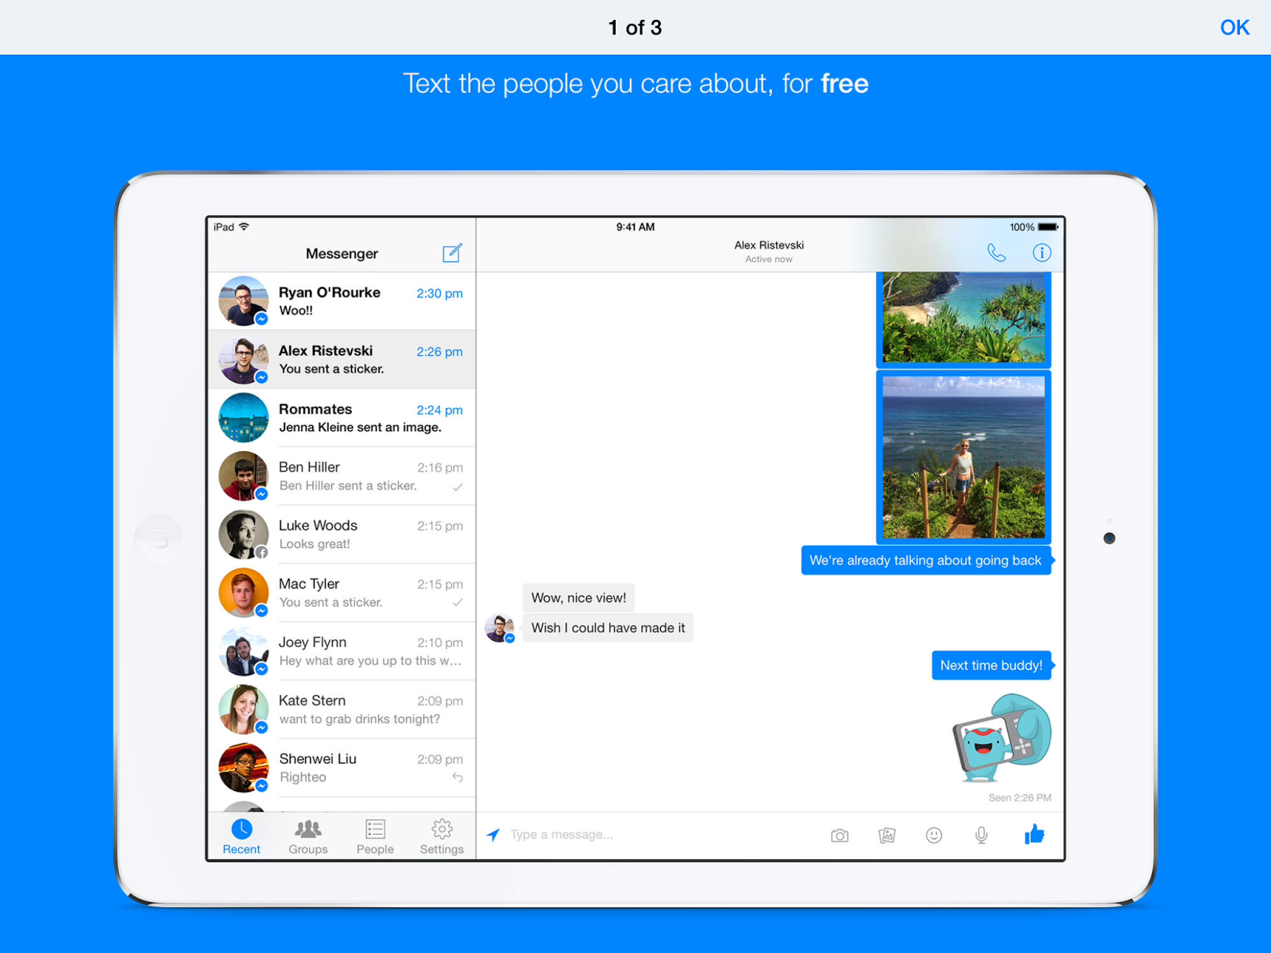
Task: Open the Rommates group chat
Action: [342, 418]
